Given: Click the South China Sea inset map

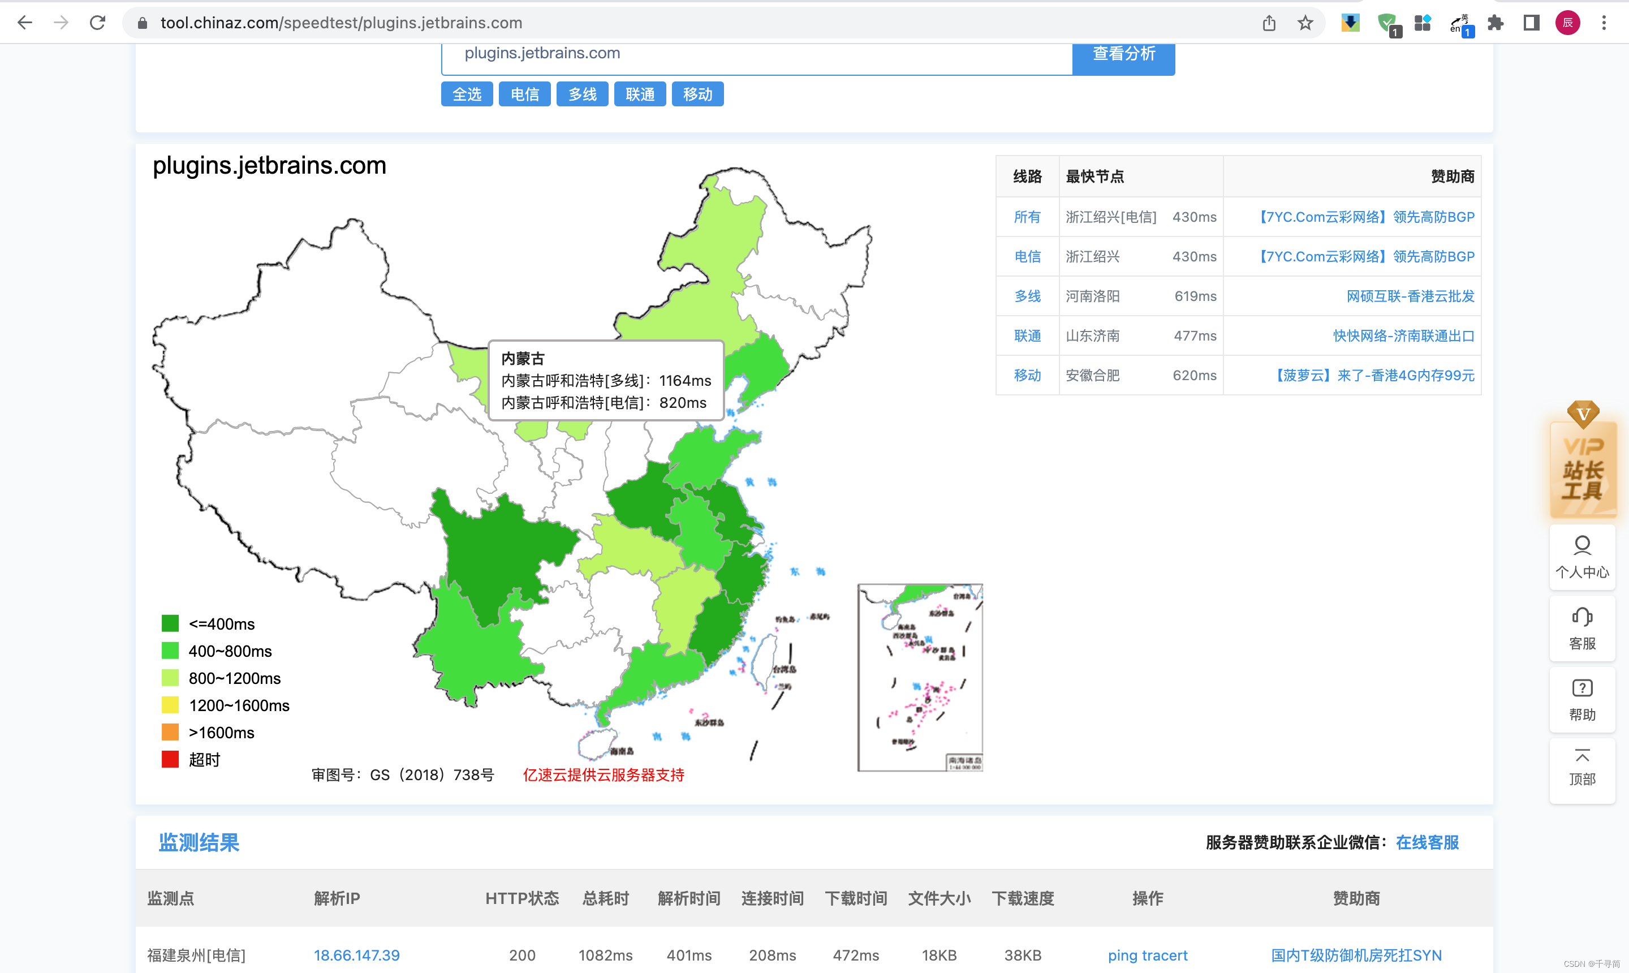Looking at the screenshot, I should pos(920,677).
